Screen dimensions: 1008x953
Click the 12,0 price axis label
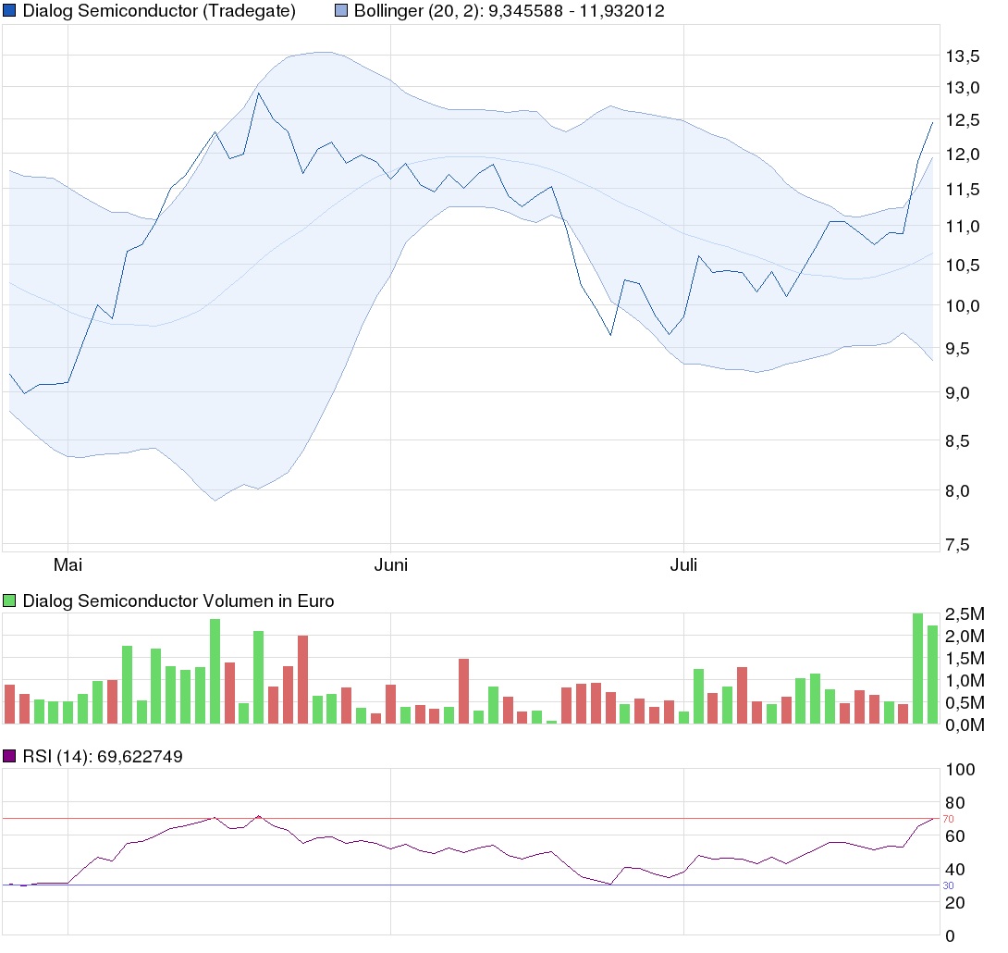tap(963, 155)
